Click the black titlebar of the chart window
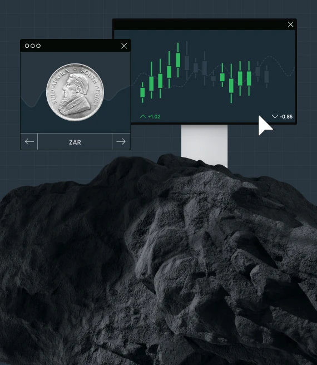The width and height of the screenshot is (317, 365). click(200, 24)
